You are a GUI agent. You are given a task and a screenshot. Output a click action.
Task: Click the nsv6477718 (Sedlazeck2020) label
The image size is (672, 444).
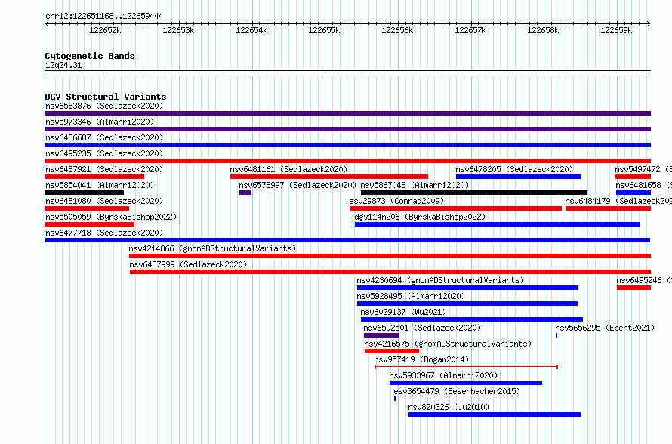pos(104,233)
